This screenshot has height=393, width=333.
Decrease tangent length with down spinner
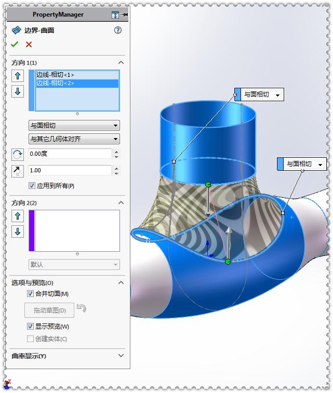pos(116,173)
